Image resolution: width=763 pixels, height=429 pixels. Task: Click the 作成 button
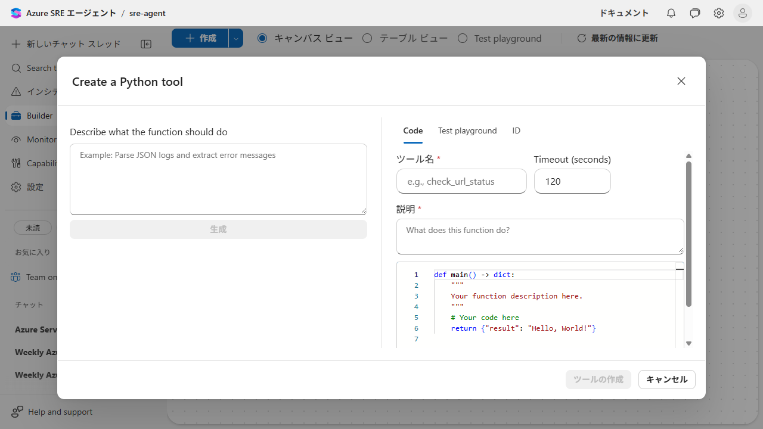coord(200,38)
